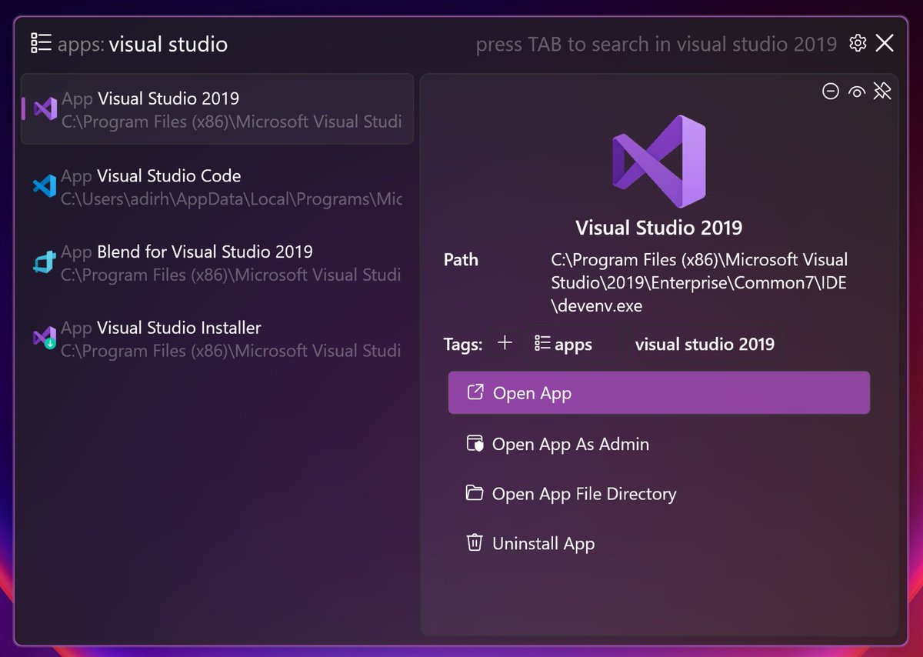Select Blend for Visual Studio 2019 result
923x657 pixels.
[217, 263]
